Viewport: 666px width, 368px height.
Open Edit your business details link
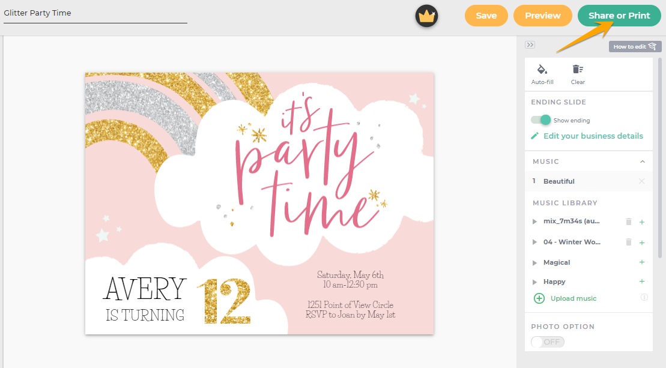[x=593, y=136]
